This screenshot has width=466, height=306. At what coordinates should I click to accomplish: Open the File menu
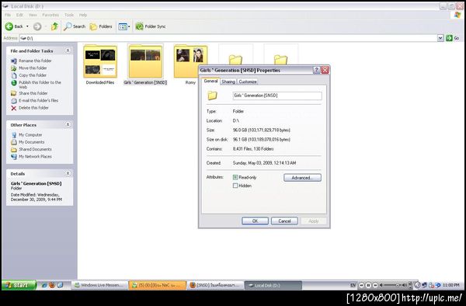pyautogui.click(x=8, y=15)
